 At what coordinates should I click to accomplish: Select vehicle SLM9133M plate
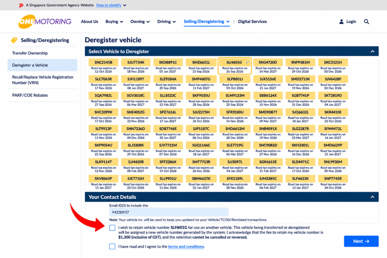(x=235, y=96)
